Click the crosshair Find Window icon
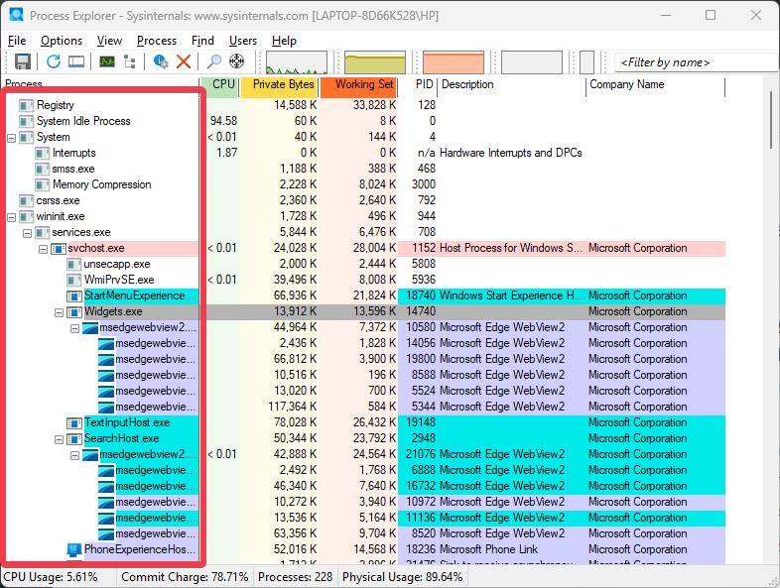 (237, 61)
